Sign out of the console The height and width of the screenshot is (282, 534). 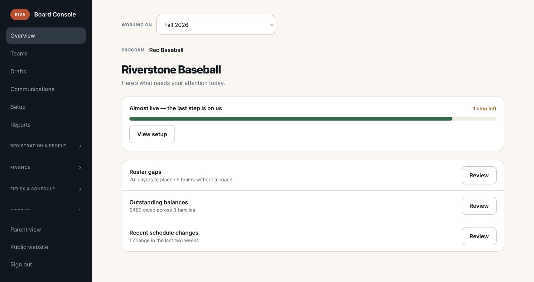pos(46,265)
